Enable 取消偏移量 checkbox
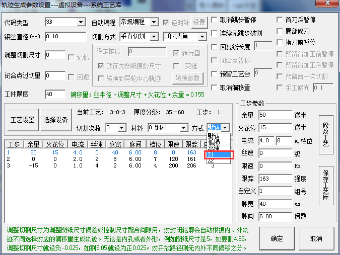Image resolution: width=340 pixels, height=255 pixels. tap(214, 88)
